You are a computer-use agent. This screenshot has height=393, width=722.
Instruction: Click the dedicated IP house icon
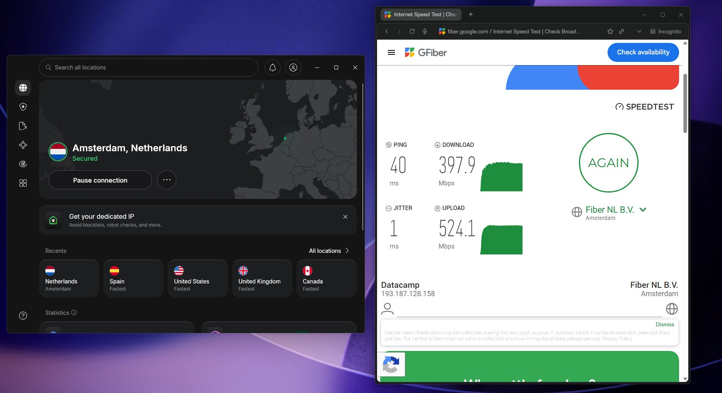click(53, 220)
